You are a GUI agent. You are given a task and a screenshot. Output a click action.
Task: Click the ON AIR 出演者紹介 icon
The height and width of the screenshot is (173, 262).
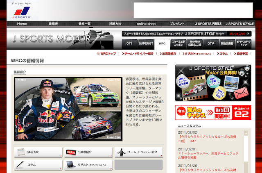[x=88, y=152]
